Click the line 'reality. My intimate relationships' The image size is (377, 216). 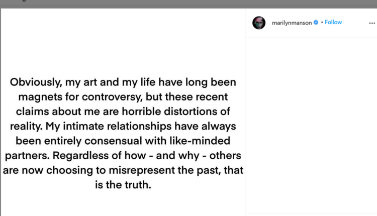coord(123,126)
